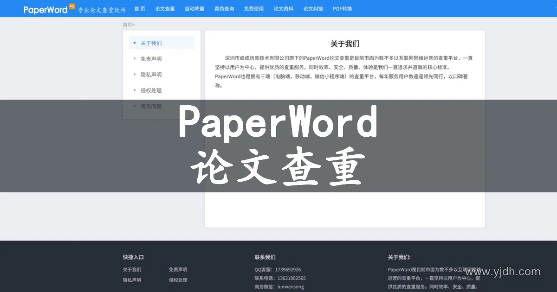Click the 联系我们 footer heading
This screenshot has height=292, width=557.
point(265,257)
